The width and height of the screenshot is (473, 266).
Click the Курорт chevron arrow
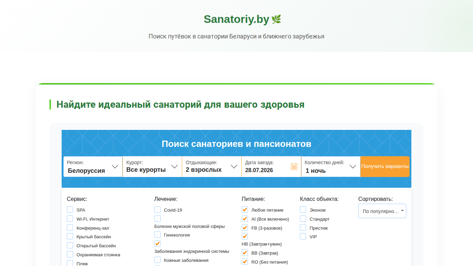coord(175,167)
